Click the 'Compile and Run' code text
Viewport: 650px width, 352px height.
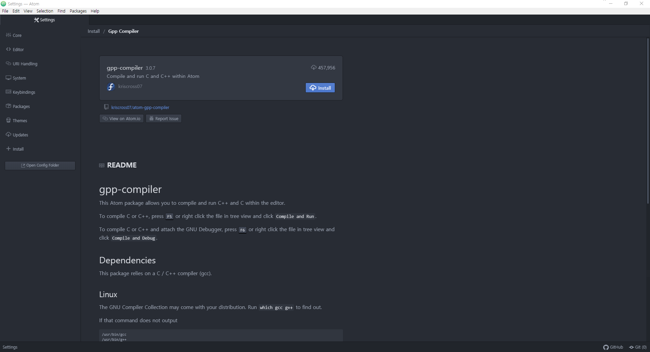295,217
